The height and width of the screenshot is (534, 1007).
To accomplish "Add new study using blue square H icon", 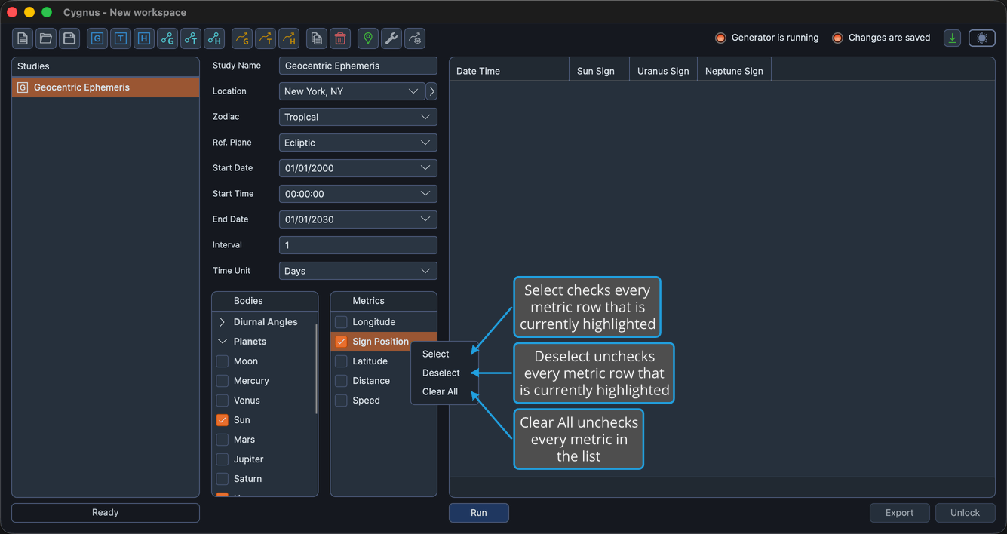I will pos(144,38).
